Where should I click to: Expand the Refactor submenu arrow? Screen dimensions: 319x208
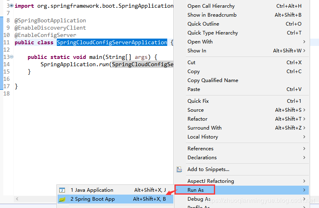pos(304,119)
